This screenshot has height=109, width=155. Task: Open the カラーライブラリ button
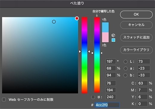click(136, 50)
